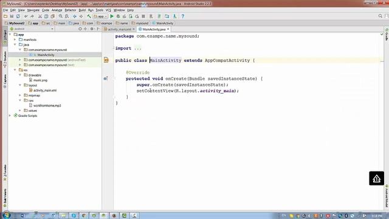
Task: Click the AVD Manager device icon
Action: 167,16
